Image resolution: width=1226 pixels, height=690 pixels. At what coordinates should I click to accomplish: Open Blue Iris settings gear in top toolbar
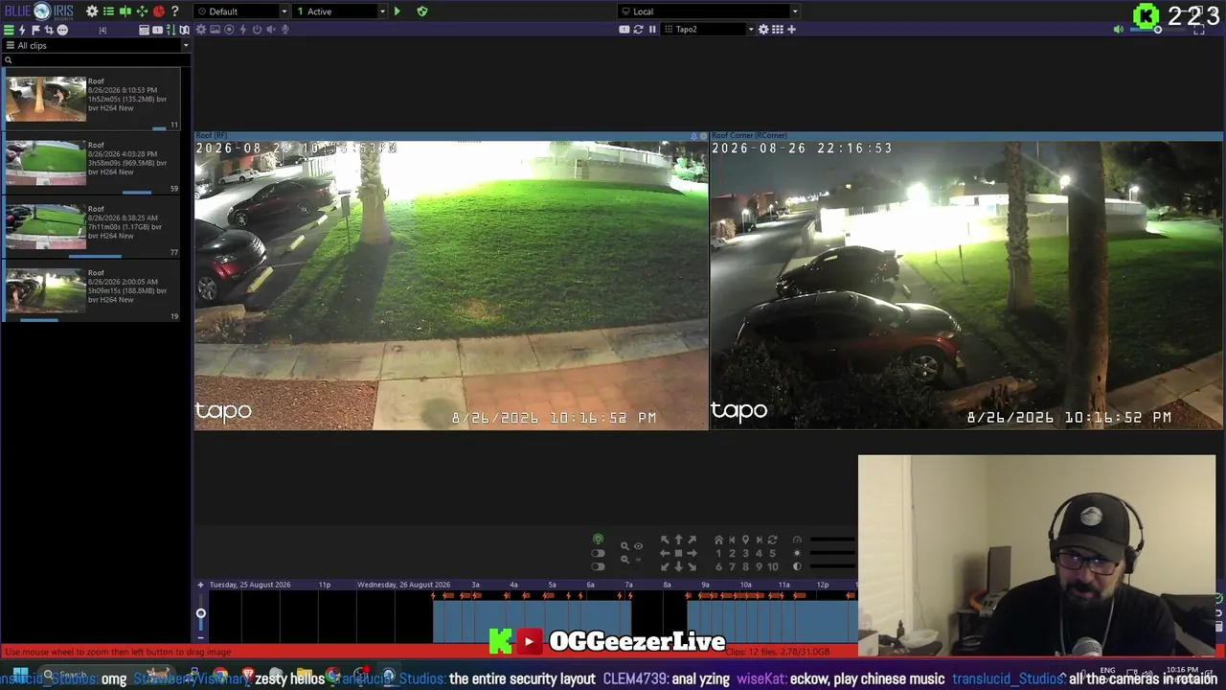(x=92, y=11)
